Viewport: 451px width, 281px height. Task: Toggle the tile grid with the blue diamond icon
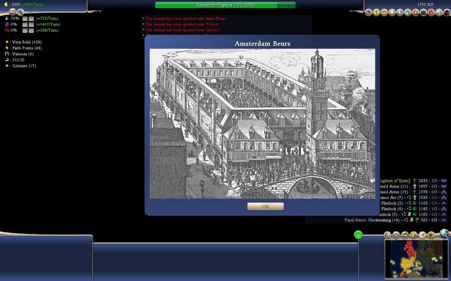[x=396, y=235]
